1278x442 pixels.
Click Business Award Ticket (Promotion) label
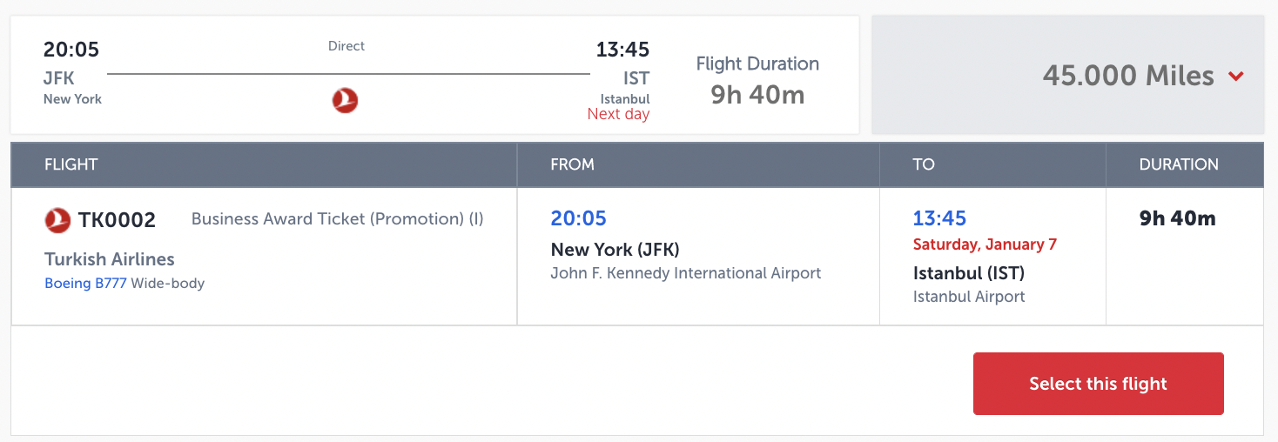(x=337, y=219)
